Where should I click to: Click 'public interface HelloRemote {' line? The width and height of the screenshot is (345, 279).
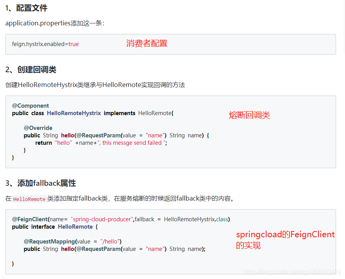pyautogui.click(x=55, y=227)
